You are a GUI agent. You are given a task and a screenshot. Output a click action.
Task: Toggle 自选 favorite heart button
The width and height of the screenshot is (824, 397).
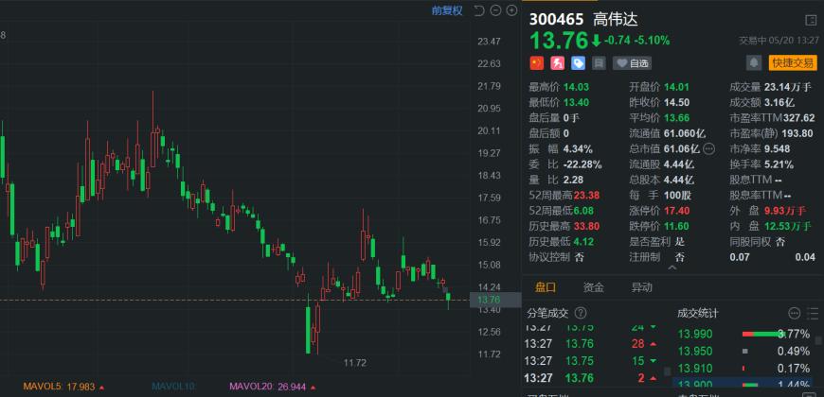click(633, 63)
